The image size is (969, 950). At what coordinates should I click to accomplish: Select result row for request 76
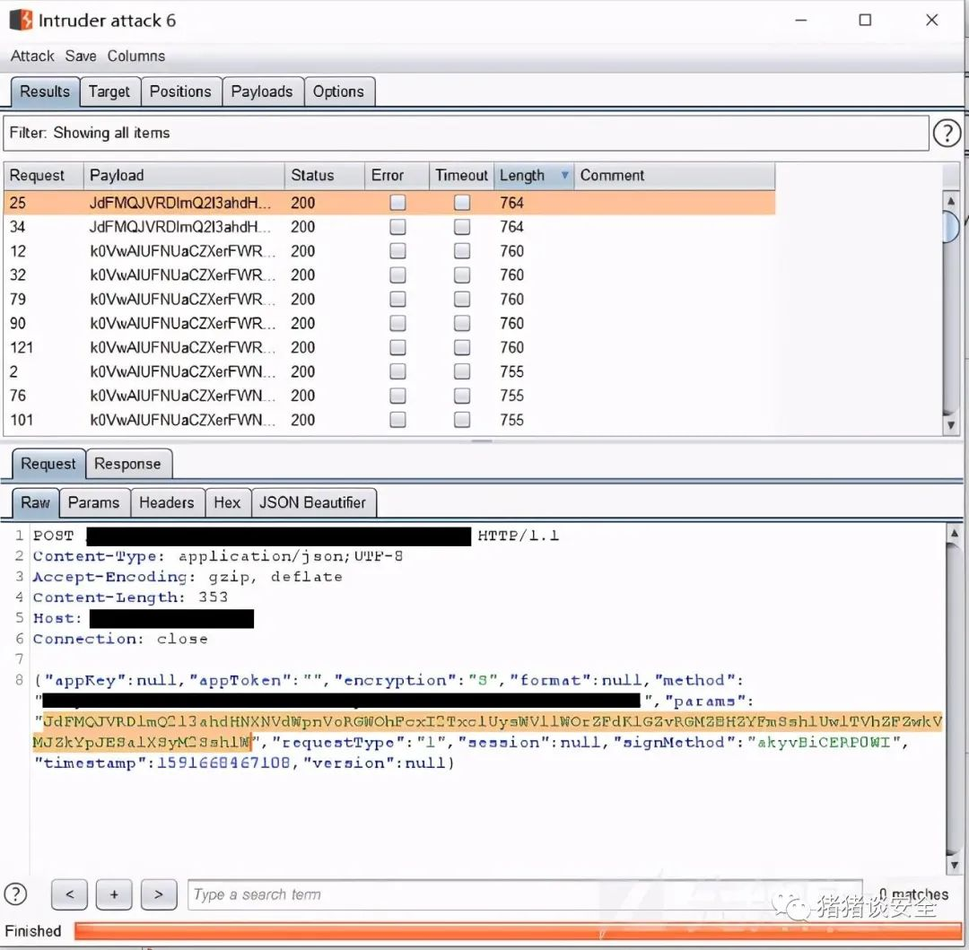tap(389, 396)
